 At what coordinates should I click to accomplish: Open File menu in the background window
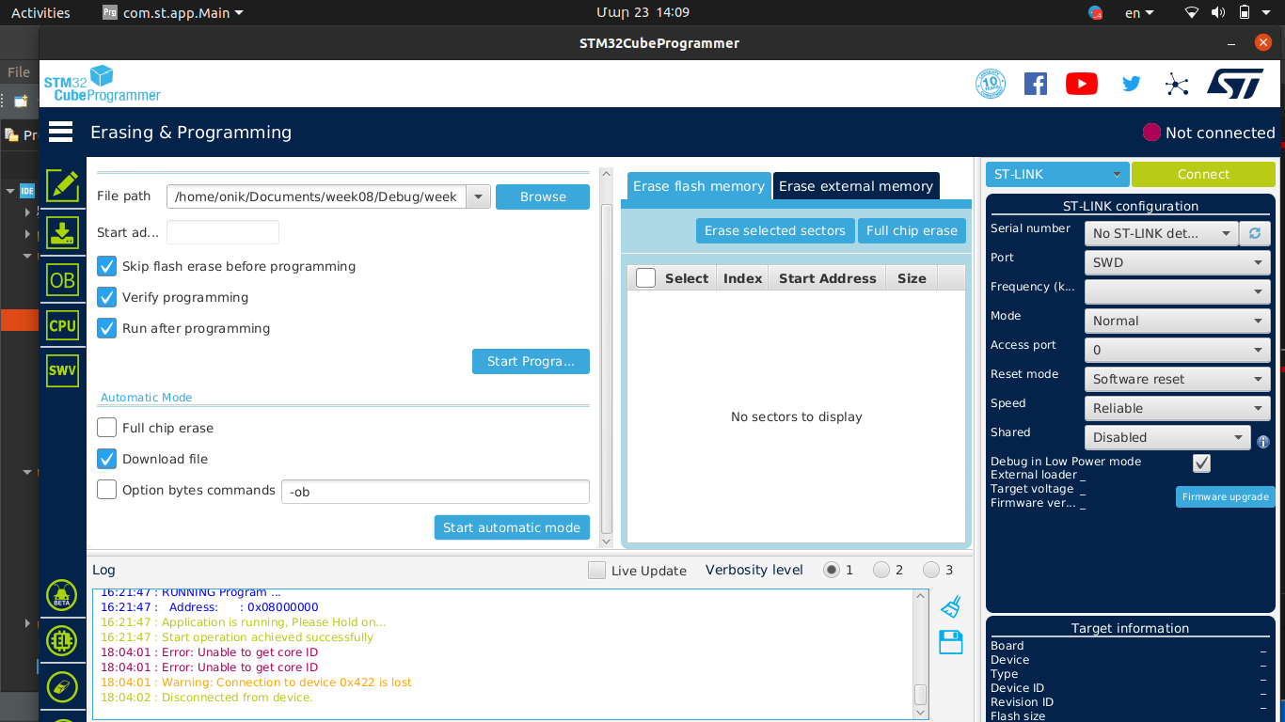(x=19, y=72)
